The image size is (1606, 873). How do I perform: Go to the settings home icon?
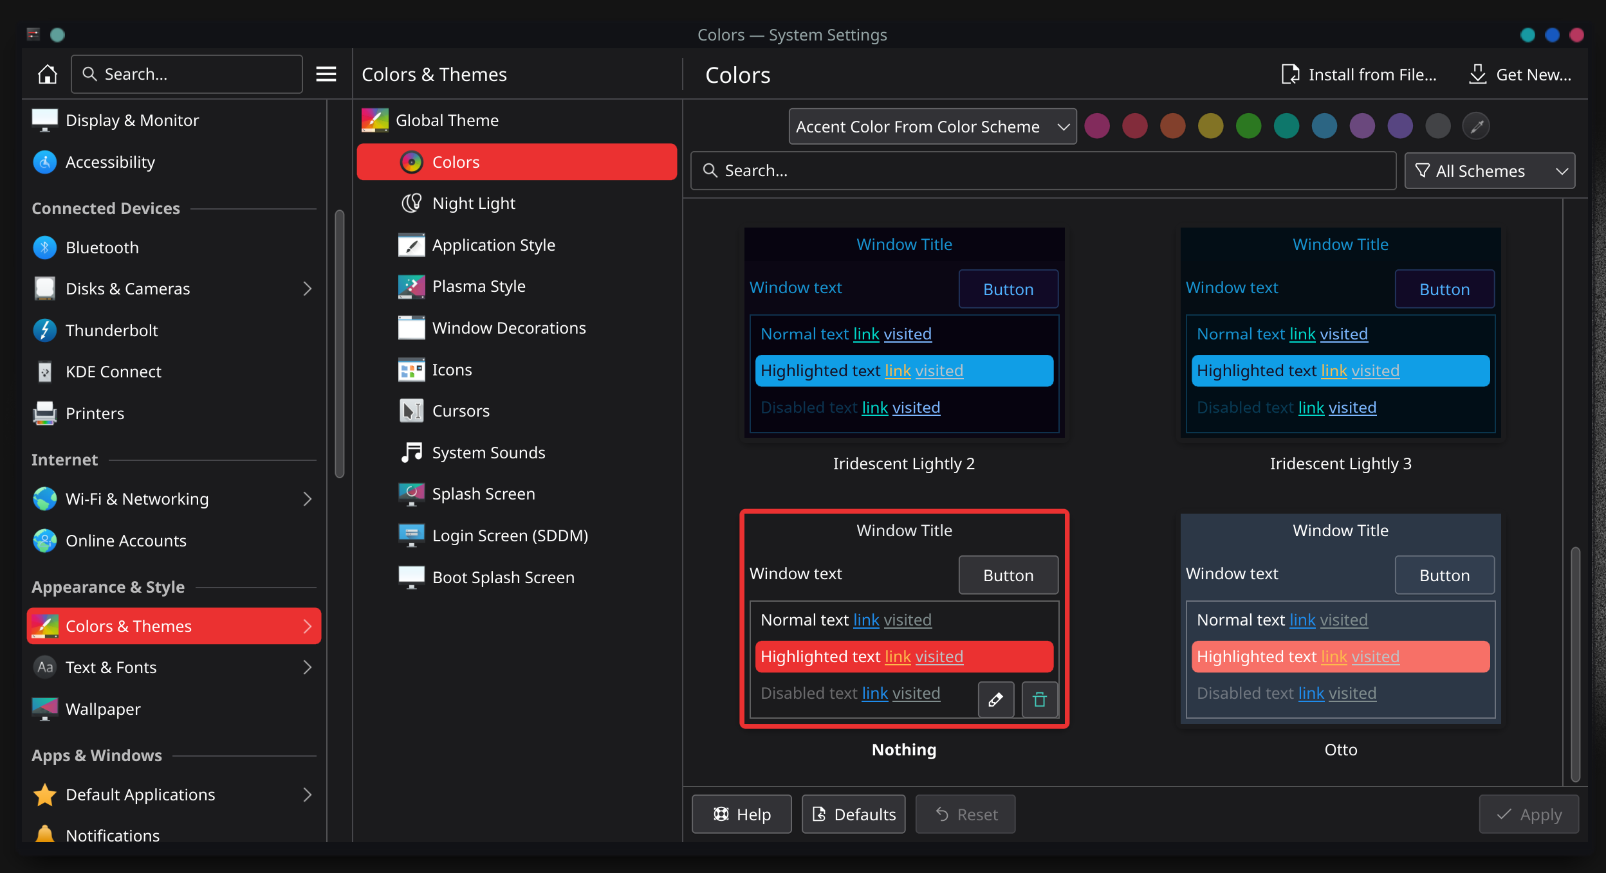tap(47, 75)
